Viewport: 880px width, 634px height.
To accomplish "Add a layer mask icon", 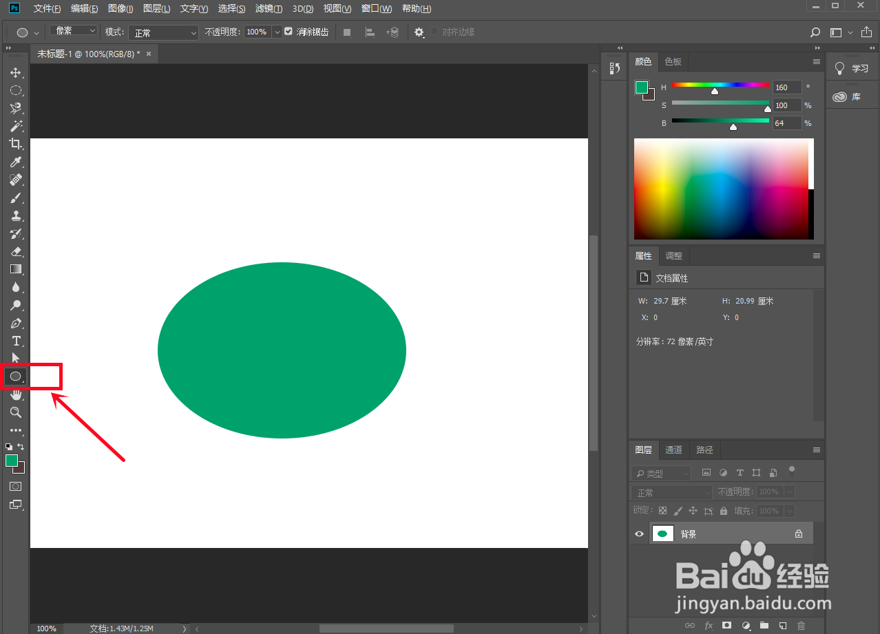I will pyautogui.click(x=726, y=626).
